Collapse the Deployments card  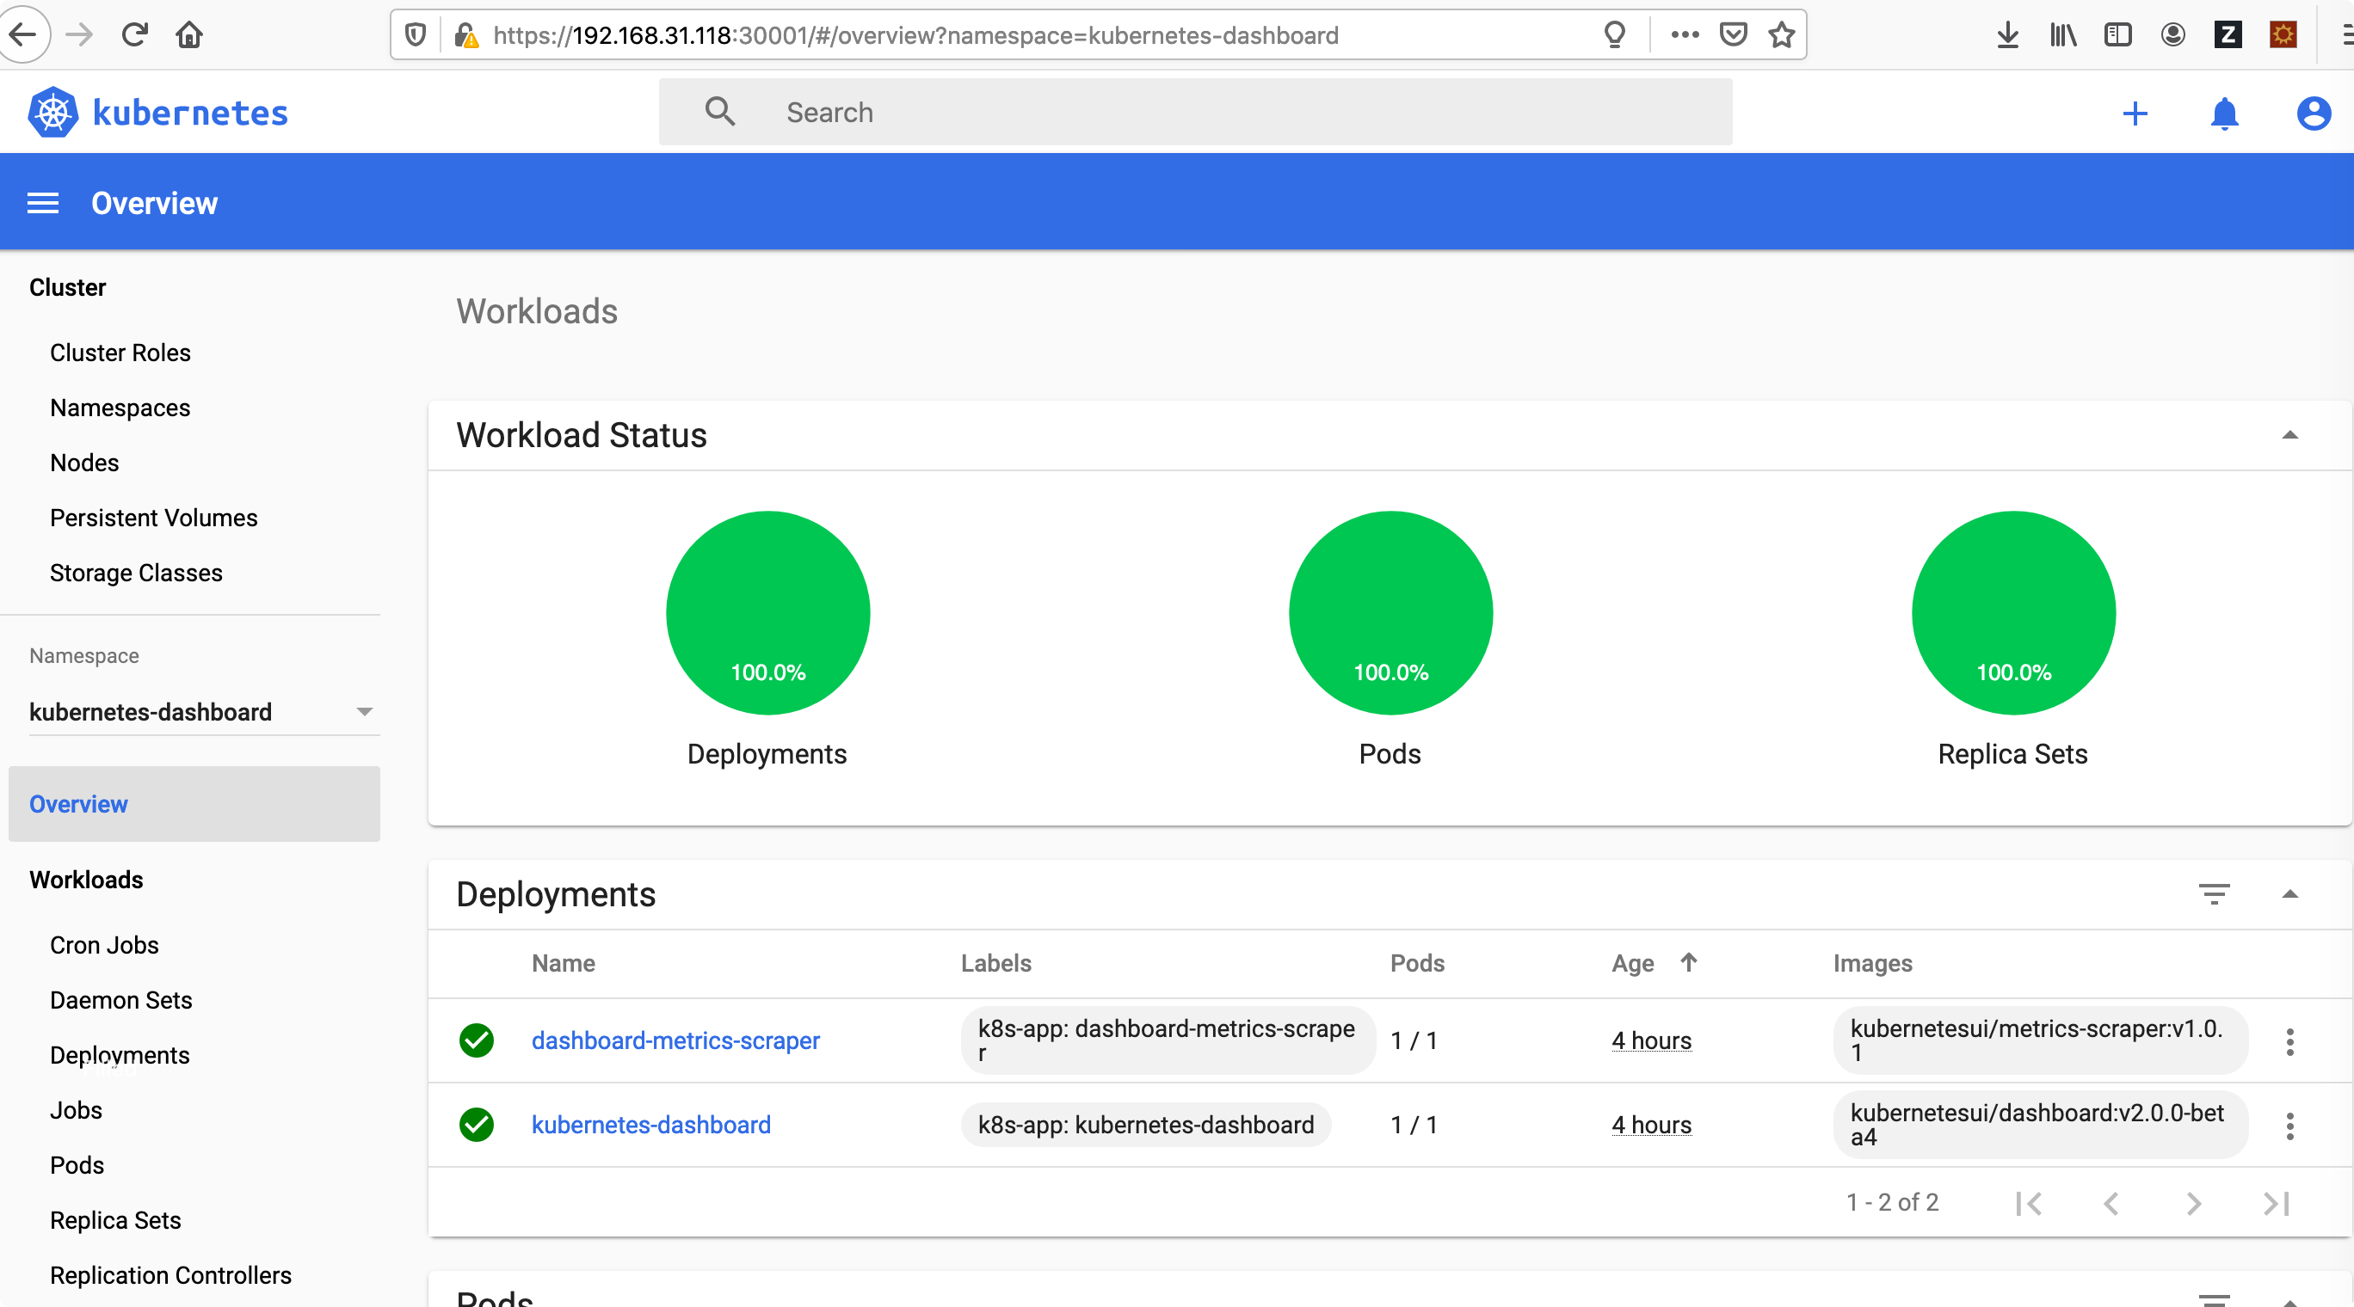coord(2289,894)
